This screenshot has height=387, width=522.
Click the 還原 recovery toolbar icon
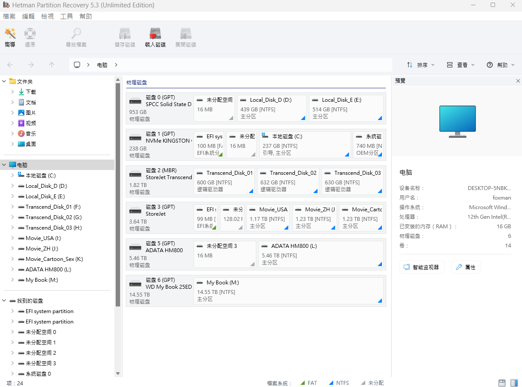[30, 38]
